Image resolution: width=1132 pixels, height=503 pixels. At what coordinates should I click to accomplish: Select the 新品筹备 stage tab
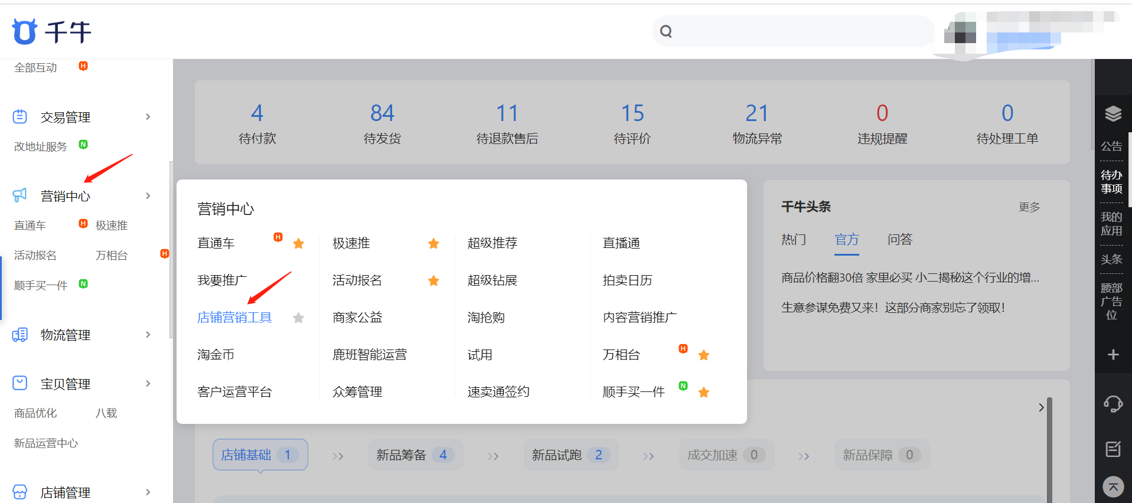[415, 455]
